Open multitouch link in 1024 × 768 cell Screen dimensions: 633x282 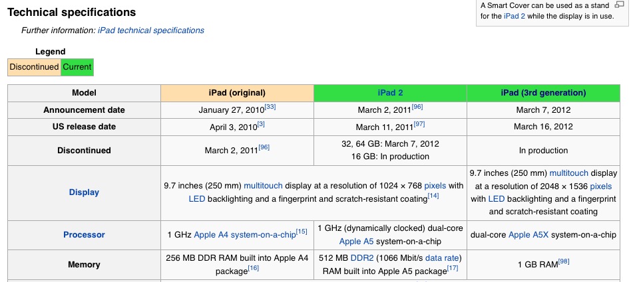click(x=263, y=186)
